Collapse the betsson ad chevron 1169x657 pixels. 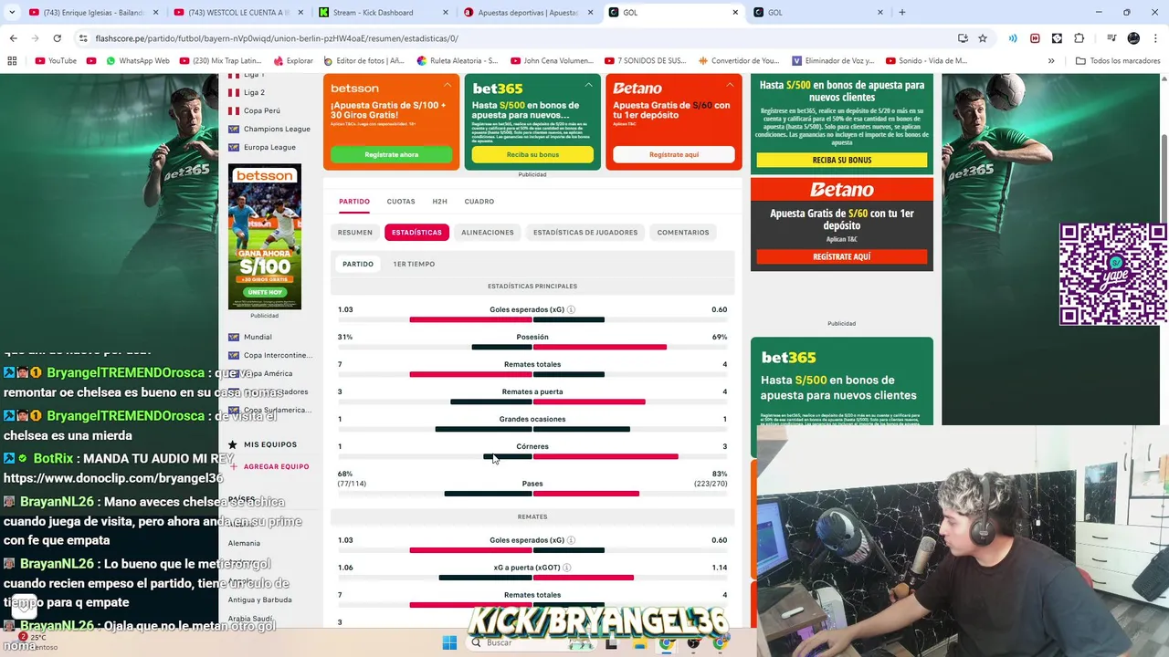tap(448, 85)
